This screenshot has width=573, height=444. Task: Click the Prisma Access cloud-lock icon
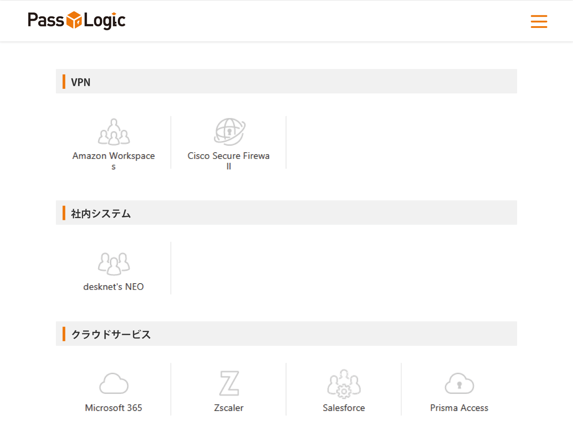459,383
